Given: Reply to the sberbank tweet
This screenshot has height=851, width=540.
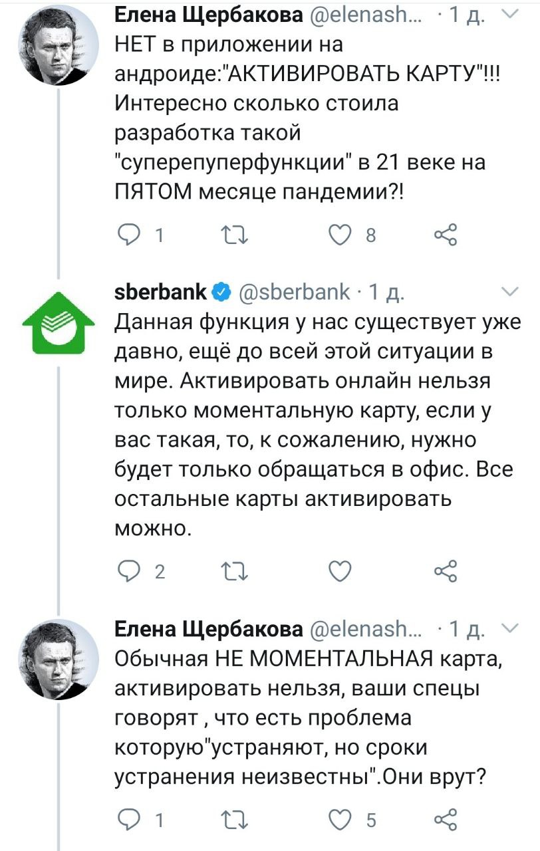Looking at the screenshot, I should (x=126, y=572).
